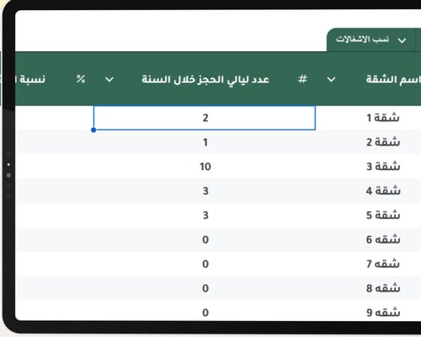421x337 pixels.
Task: Click the # number type icon
Action: click(x=302, y=79)
